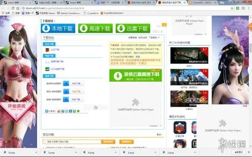
Task: Open the forum download link with brown icon
Action: (55, 50)
